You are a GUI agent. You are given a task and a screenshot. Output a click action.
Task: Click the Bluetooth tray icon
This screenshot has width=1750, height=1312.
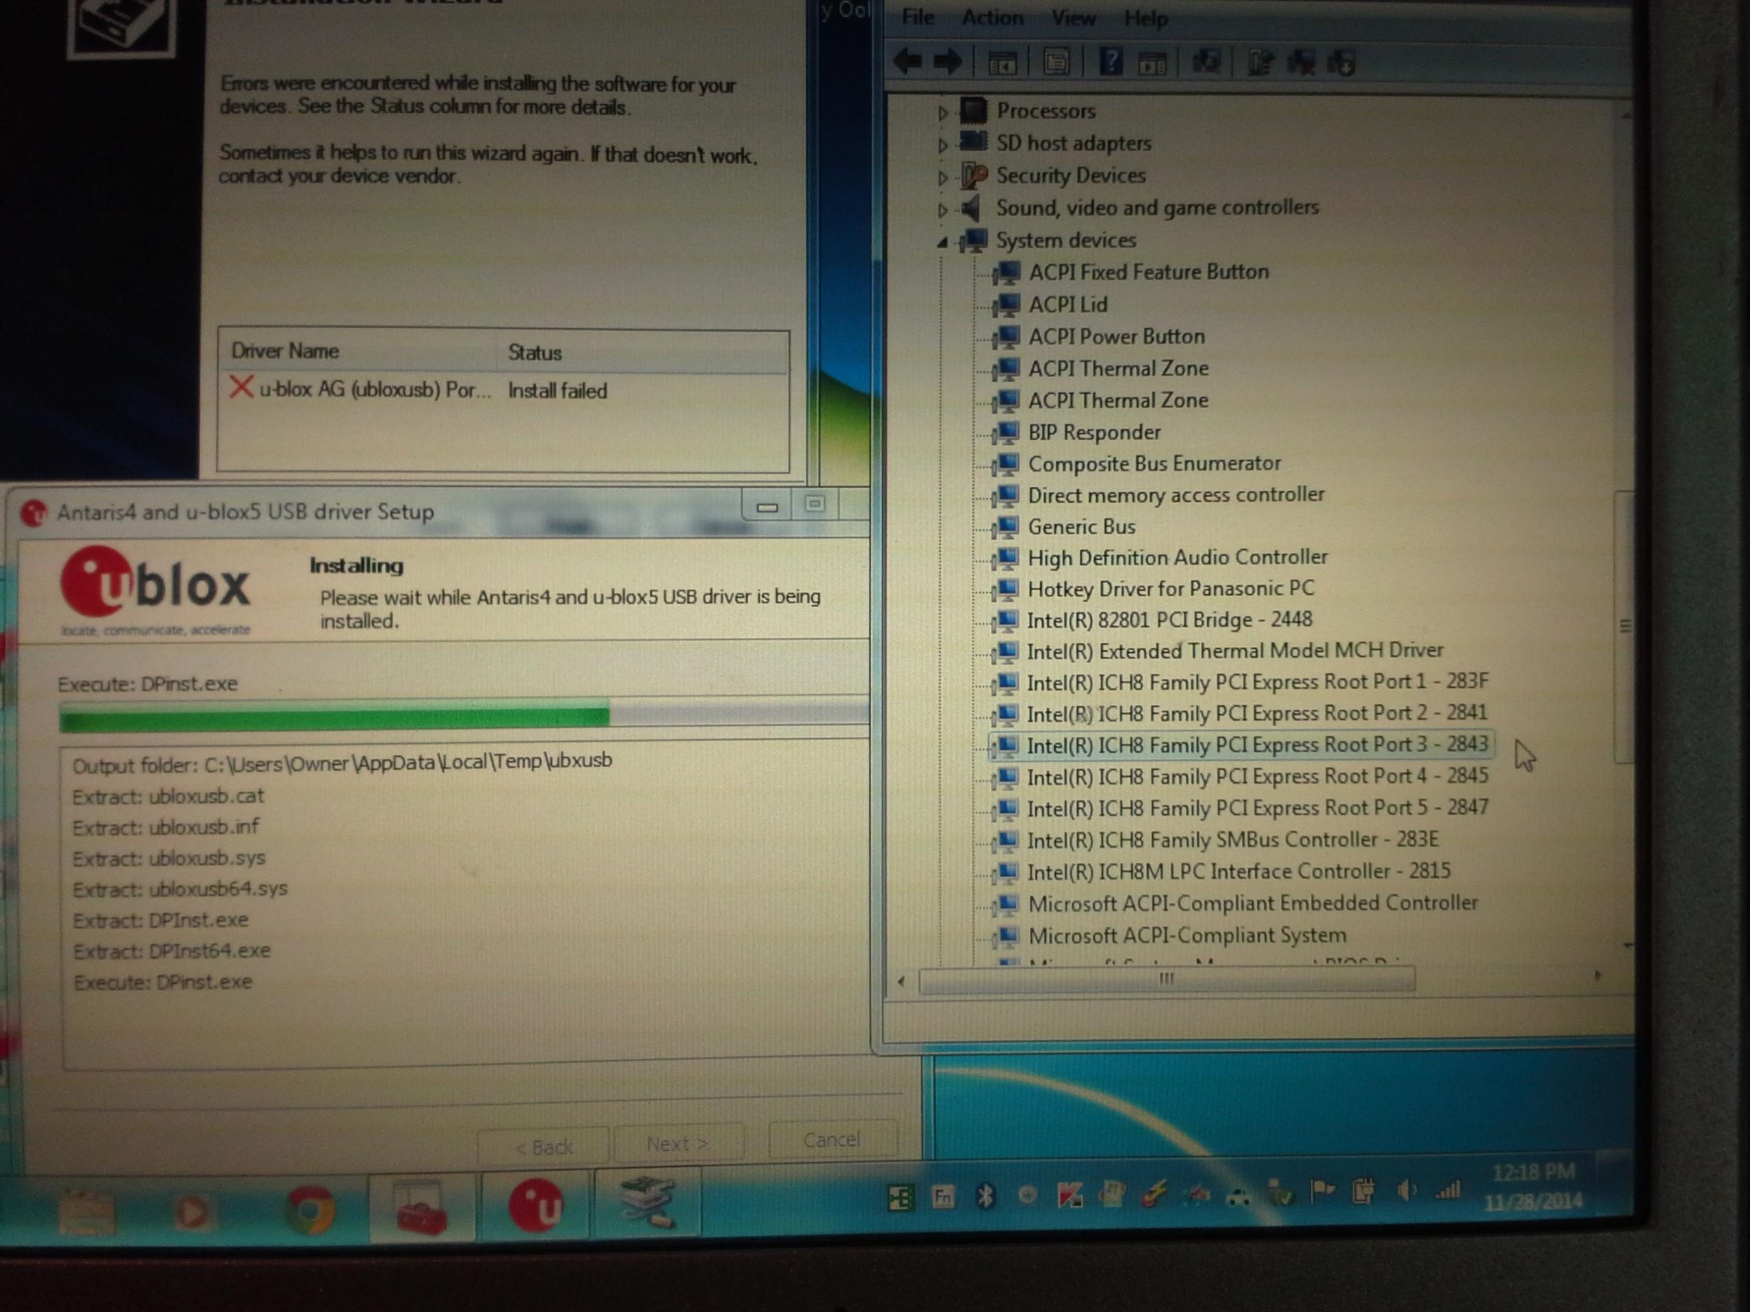point(985,1196)
